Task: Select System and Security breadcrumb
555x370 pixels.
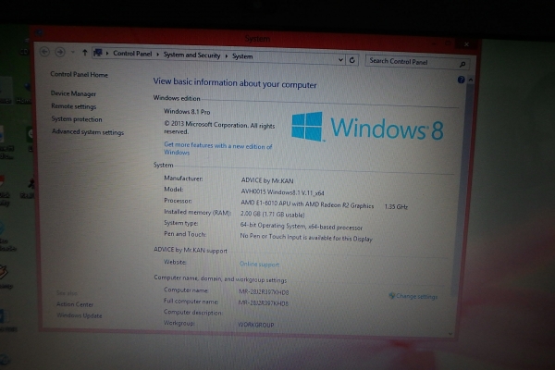Action: [x=191, y=55]
